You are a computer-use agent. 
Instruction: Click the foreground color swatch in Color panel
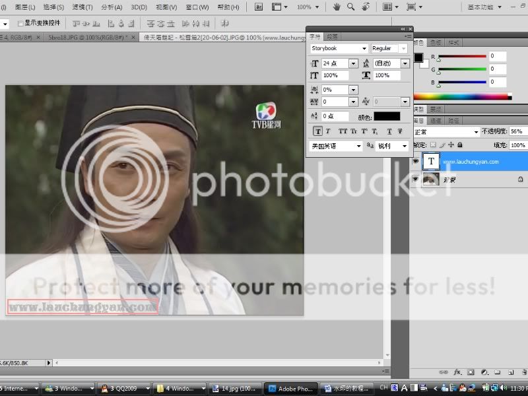tap(418, 58)
